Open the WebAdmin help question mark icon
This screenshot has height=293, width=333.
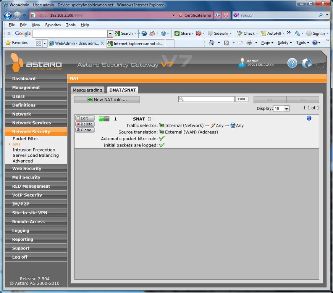click(x=292, y=63)
